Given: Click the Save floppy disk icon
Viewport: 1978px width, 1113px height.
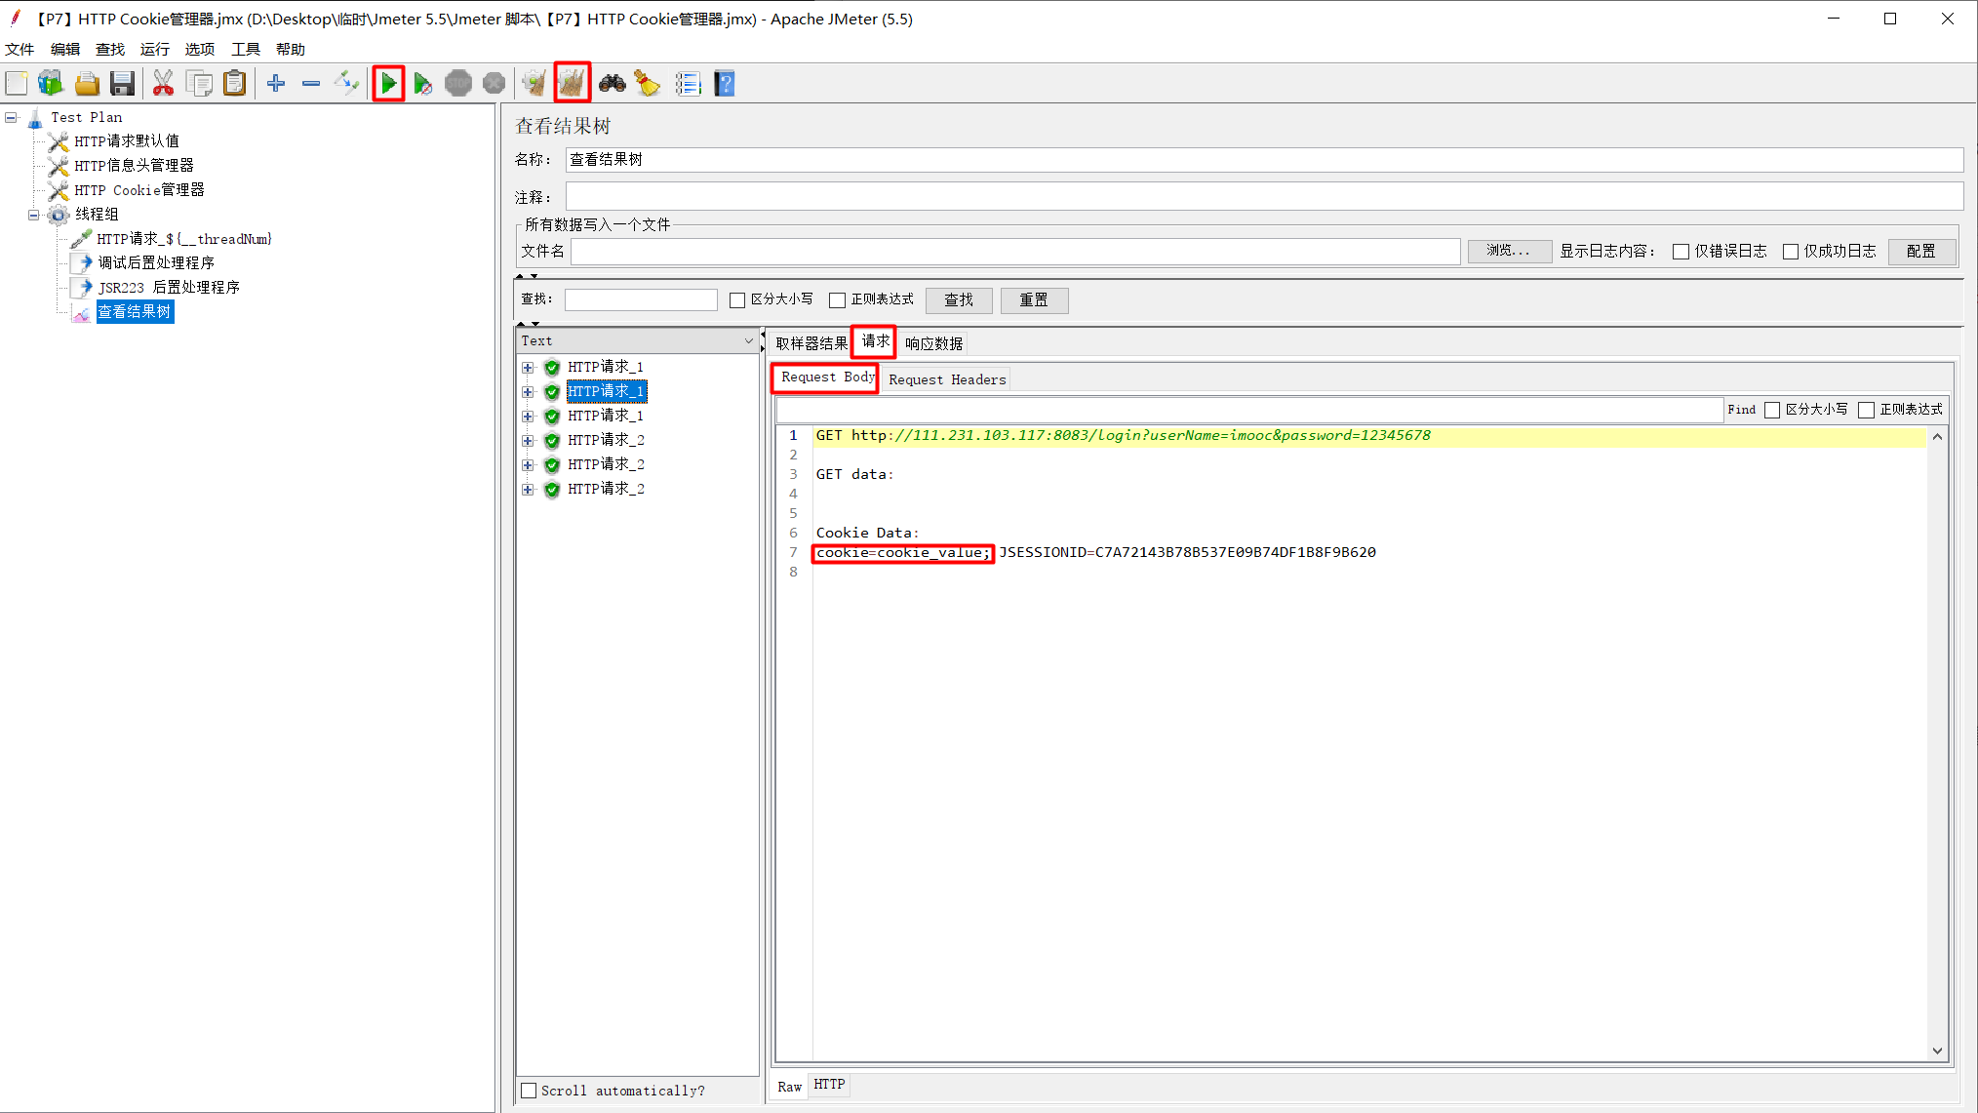Looking at the screenshot, I should (x=122, y=84).
